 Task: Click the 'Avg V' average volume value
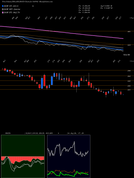coord(106,6)
